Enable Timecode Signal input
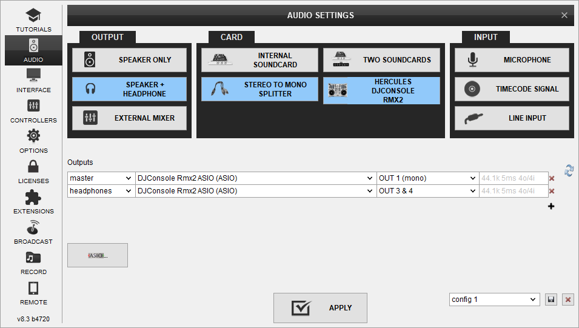 click(x=512, y=89)
